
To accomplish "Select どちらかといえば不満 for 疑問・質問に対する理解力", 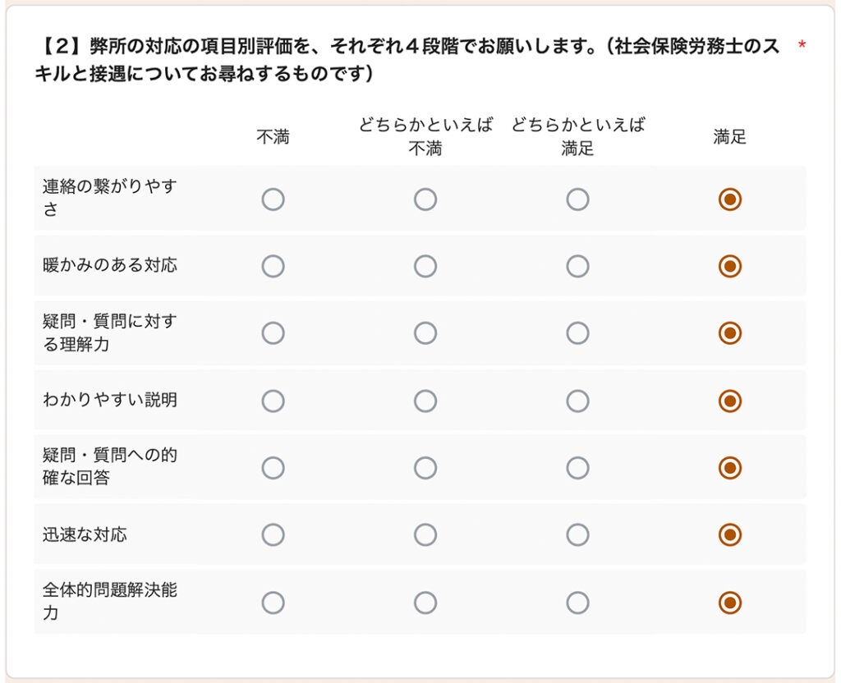I will (425, 332).
